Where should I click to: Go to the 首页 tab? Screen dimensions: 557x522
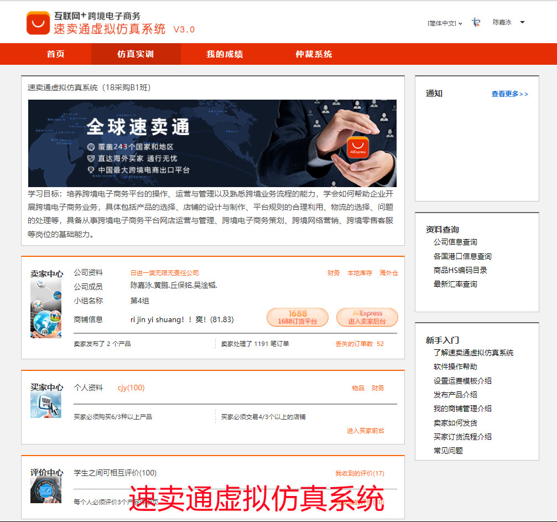(x=56, y=54)
